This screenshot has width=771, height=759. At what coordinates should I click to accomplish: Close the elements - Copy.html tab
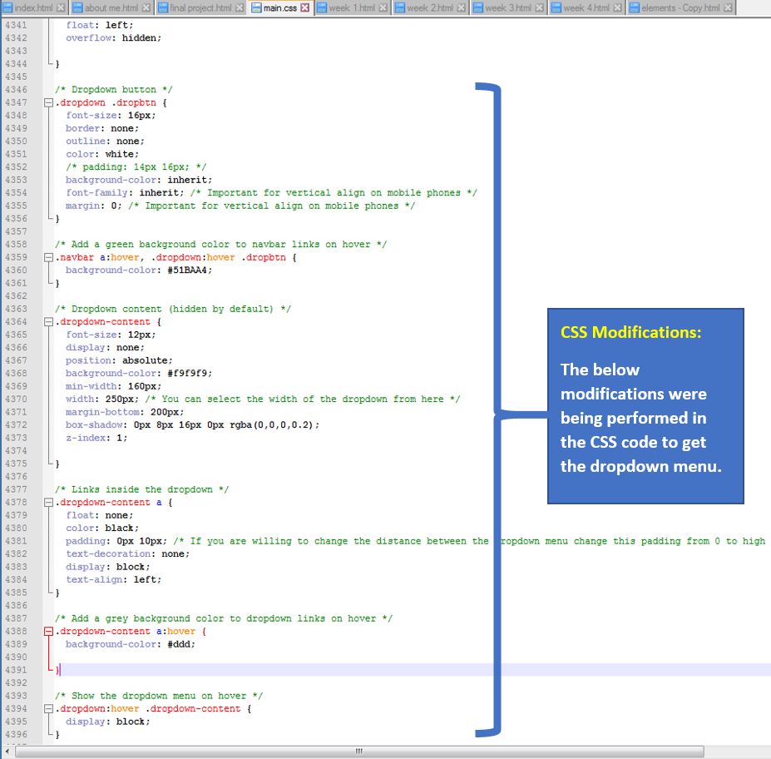tap(728, 7)
